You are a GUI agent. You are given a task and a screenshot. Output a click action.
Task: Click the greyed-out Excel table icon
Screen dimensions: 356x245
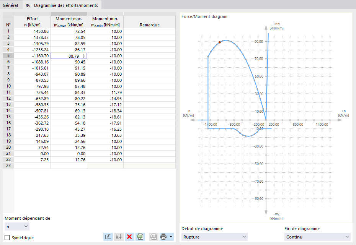[x=154, y=237]
